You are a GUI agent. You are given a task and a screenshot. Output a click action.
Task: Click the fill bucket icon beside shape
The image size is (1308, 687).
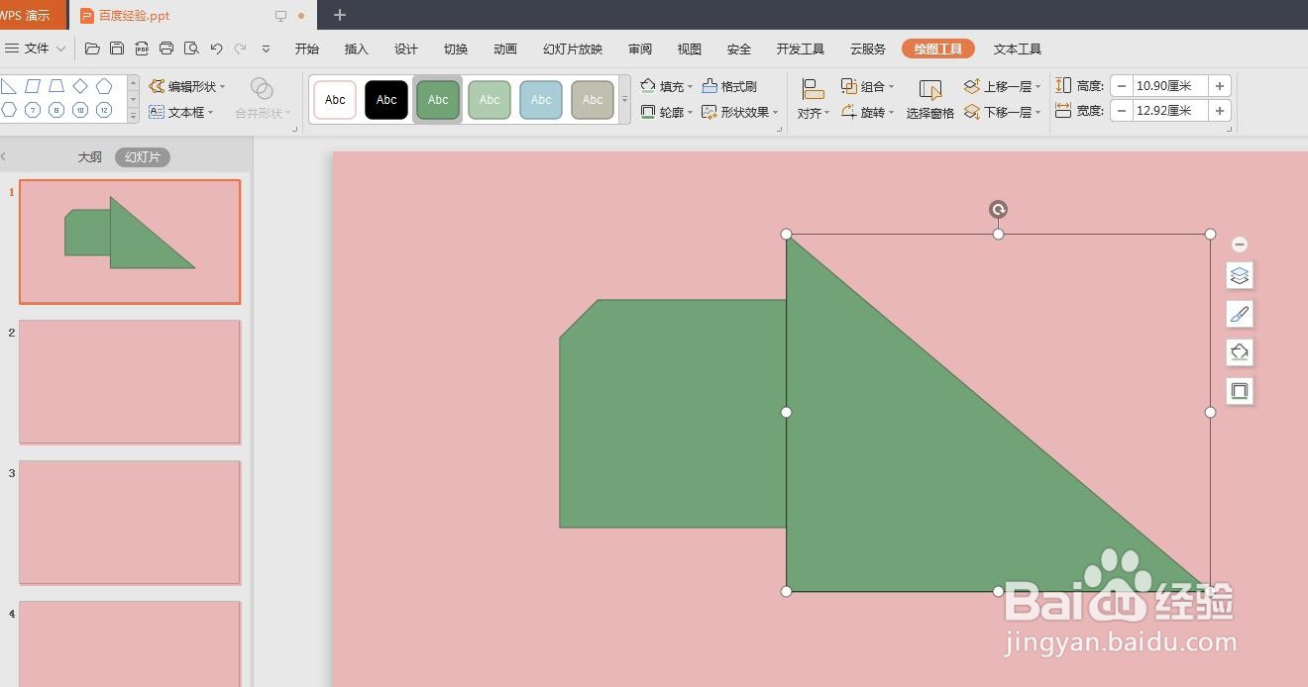pos(1240,352)
